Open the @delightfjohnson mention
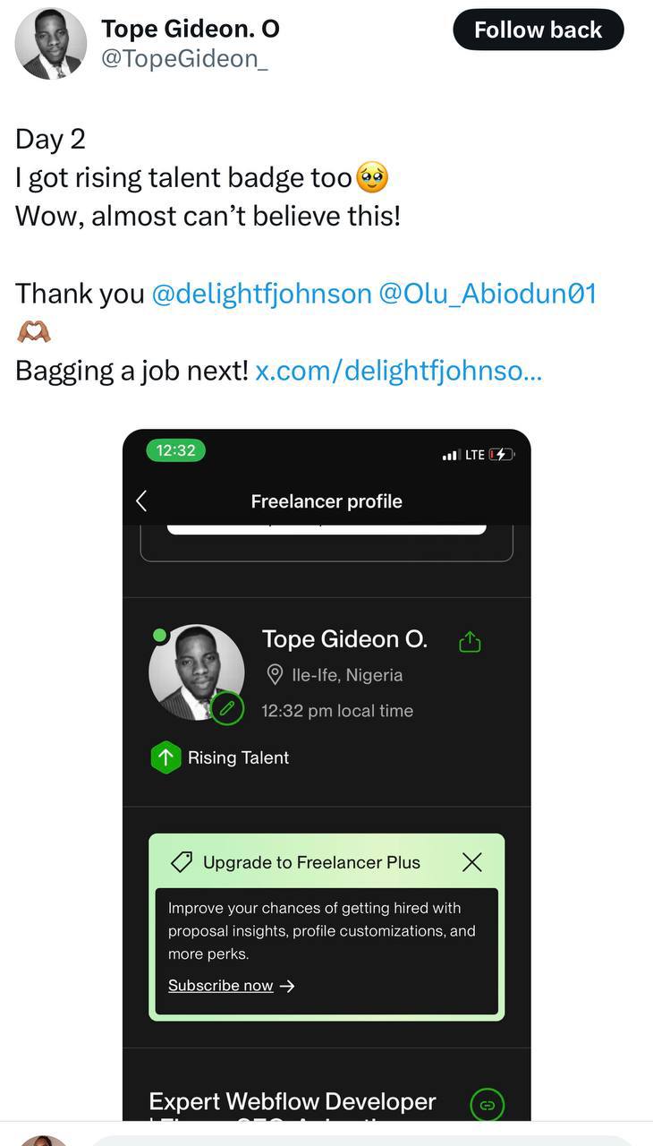653x1146 pixels. 261,294
